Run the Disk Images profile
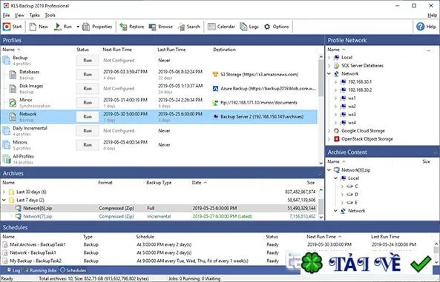440x282 pixels. tap(88, 88)
